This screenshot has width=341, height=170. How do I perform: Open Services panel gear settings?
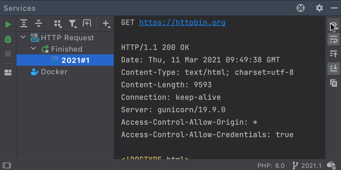(319, 8)
